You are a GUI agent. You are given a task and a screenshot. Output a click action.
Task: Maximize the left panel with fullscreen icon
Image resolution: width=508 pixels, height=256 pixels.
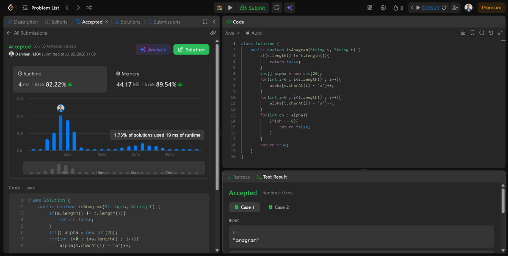coord(205,22)
